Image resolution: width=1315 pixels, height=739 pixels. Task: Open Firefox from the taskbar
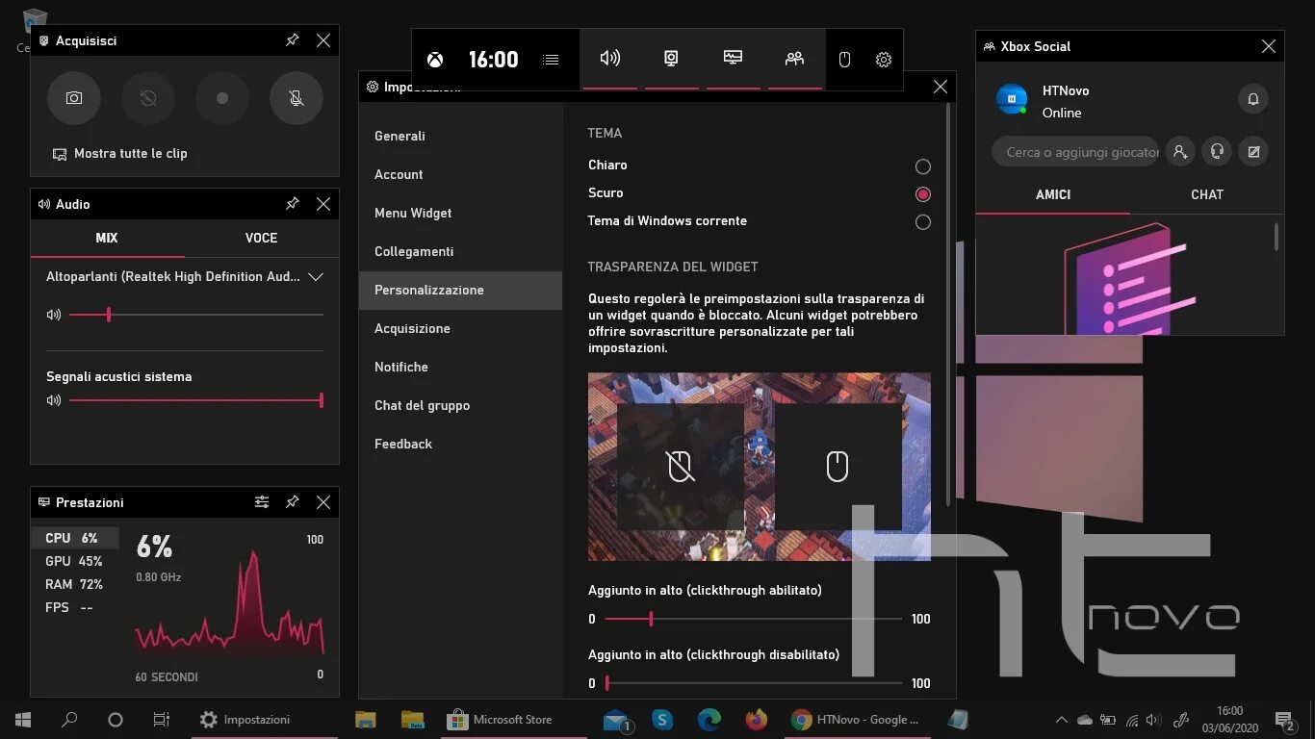(756, 720)
